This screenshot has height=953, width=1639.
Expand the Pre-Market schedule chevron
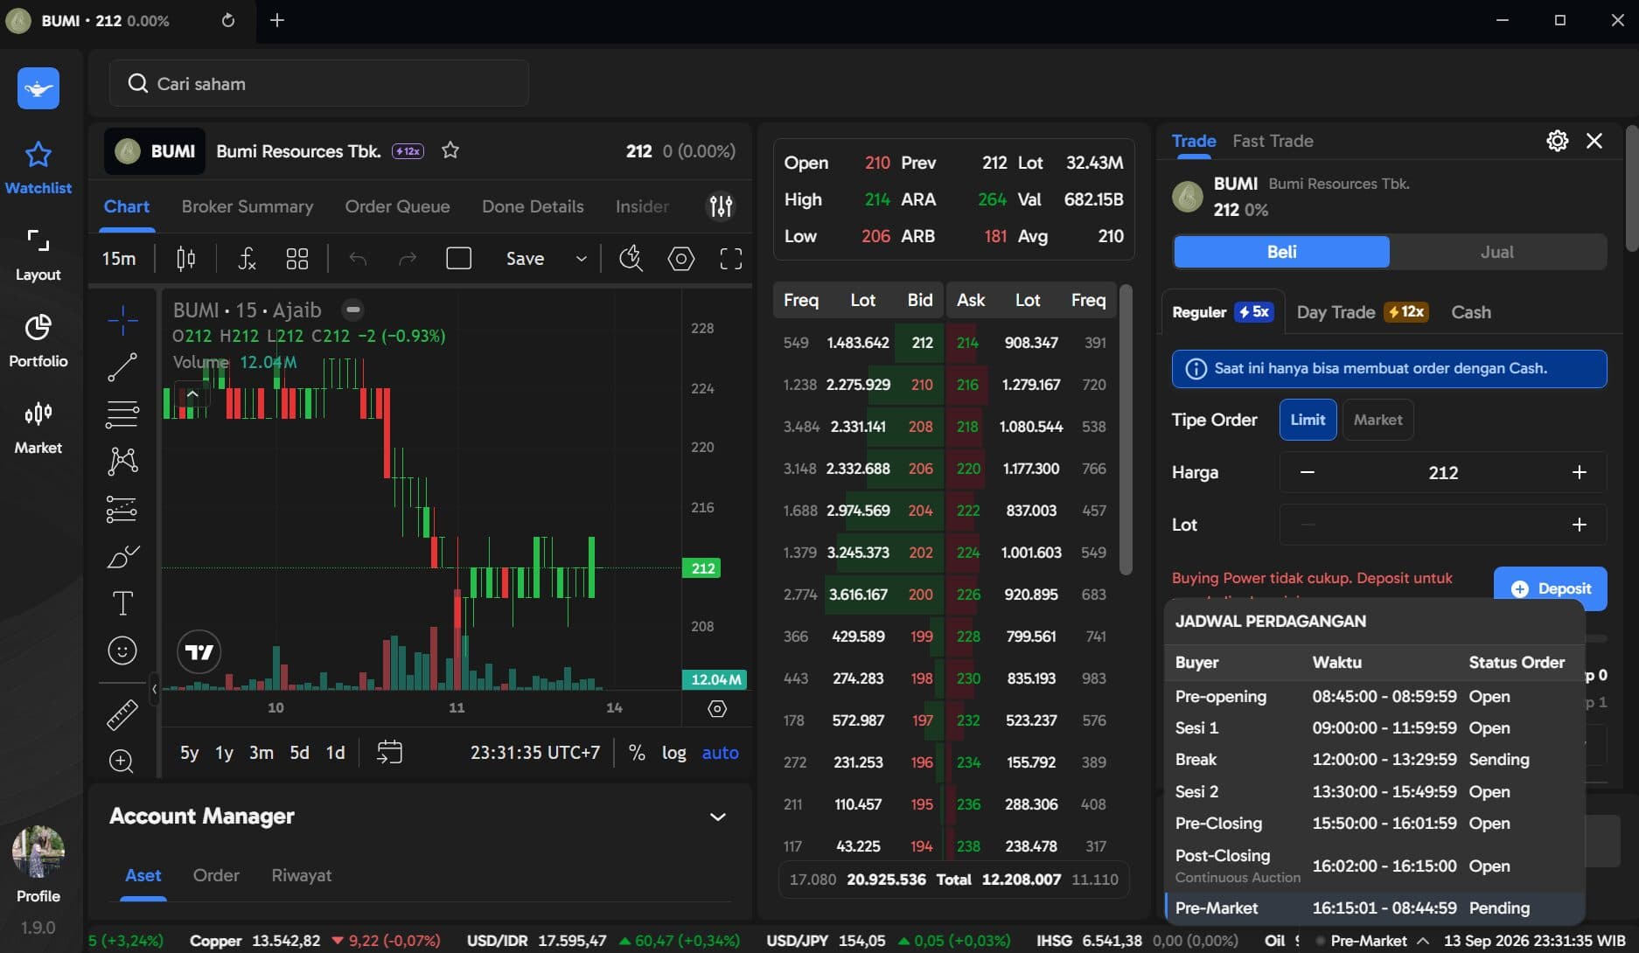click(1423, 941)
